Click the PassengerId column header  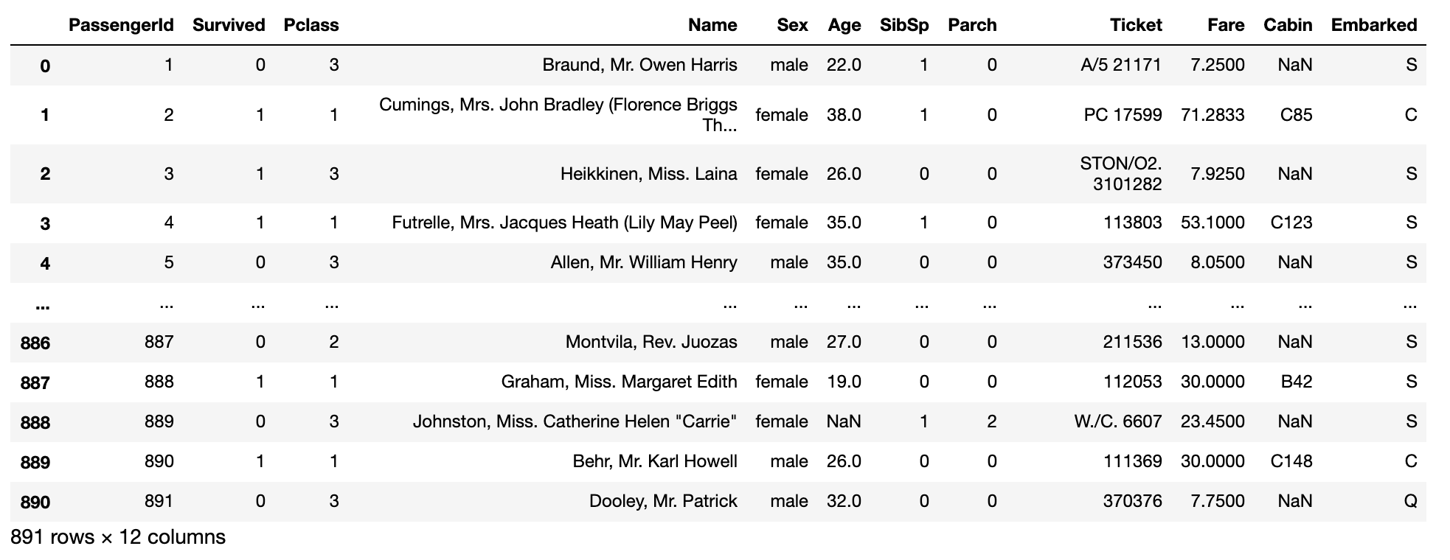[121, 25]
